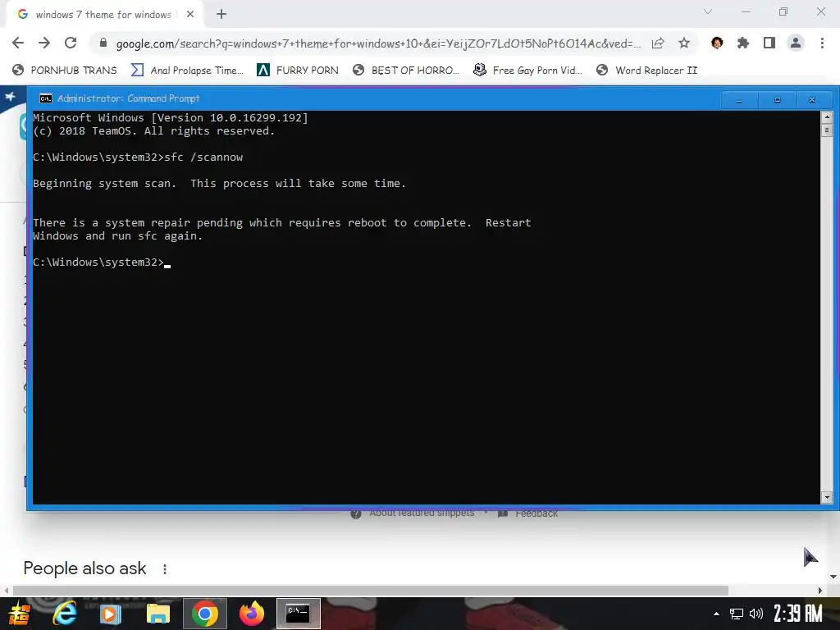Click Command Prompt scrollbar up arrow
This screenshot has width=840, height=630.
click(827, 116)
